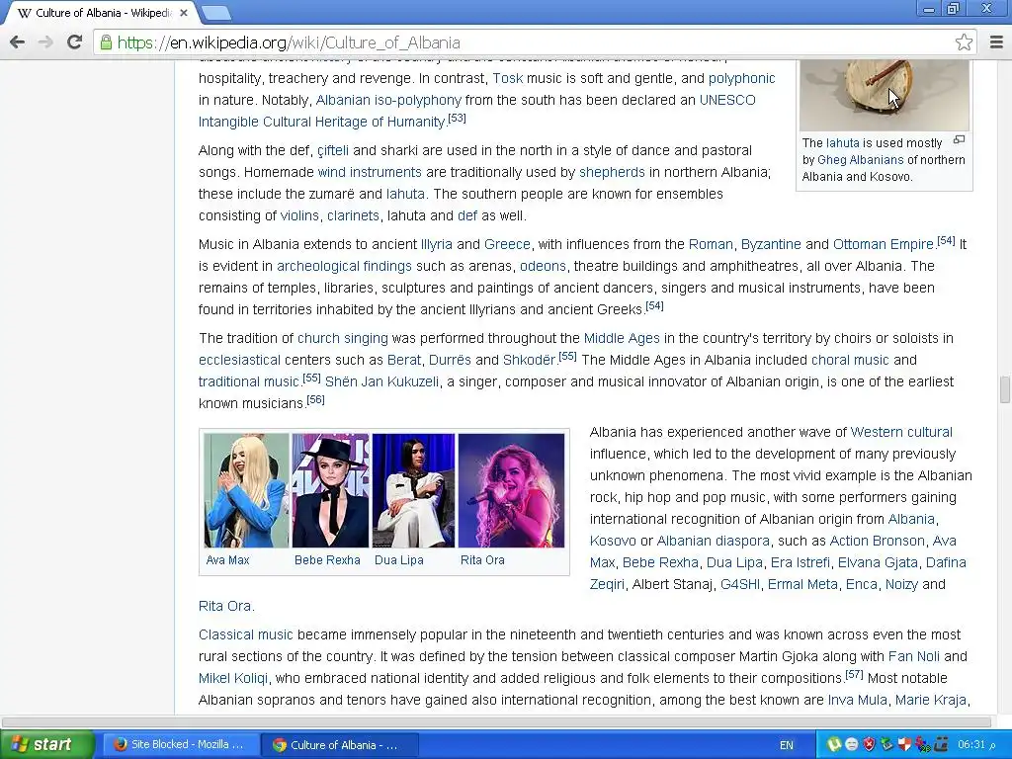Click the Safely Remove Hardware tray icon
Image resolution: width=1012 pixels, height=759 pixels.
point(886,744)
